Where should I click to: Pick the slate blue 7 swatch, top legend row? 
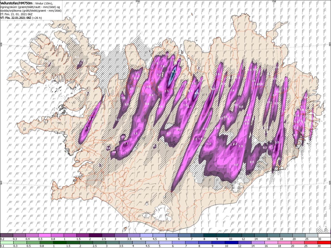click(x=197, y=235)
